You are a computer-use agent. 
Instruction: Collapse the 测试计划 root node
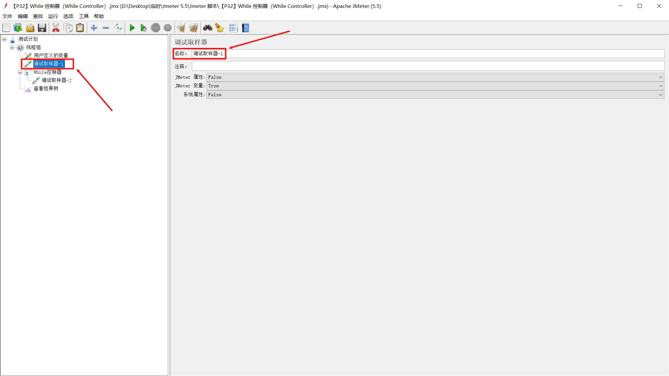4,39
